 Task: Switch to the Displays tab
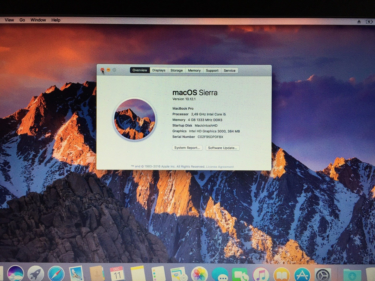coord(159,70)
